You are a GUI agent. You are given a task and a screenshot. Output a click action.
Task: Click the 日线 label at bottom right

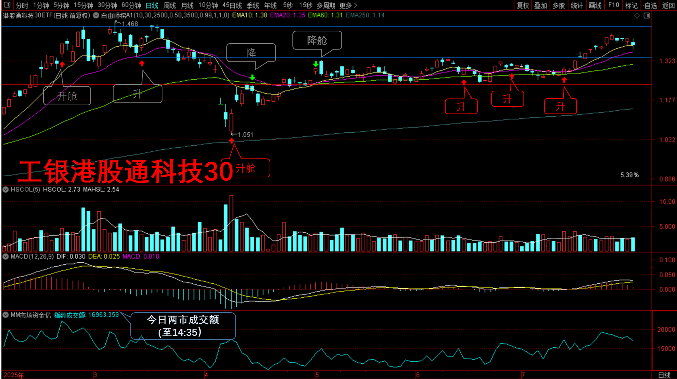click(x=664, y=375)
